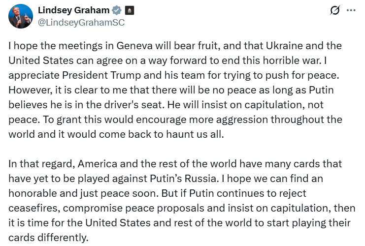The height and width of the screenshot is (246, 365).
Task: Click the Lindsey Graham display name
Action: click(73, 10)
